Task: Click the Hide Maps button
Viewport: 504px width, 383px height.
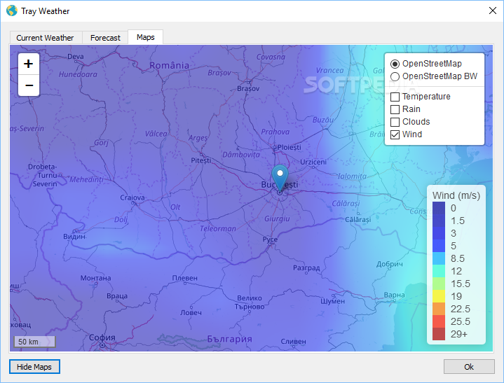Action: [34, 367]
